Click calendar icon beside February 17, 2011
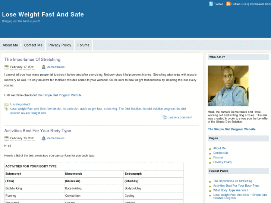 click(7, 67)
